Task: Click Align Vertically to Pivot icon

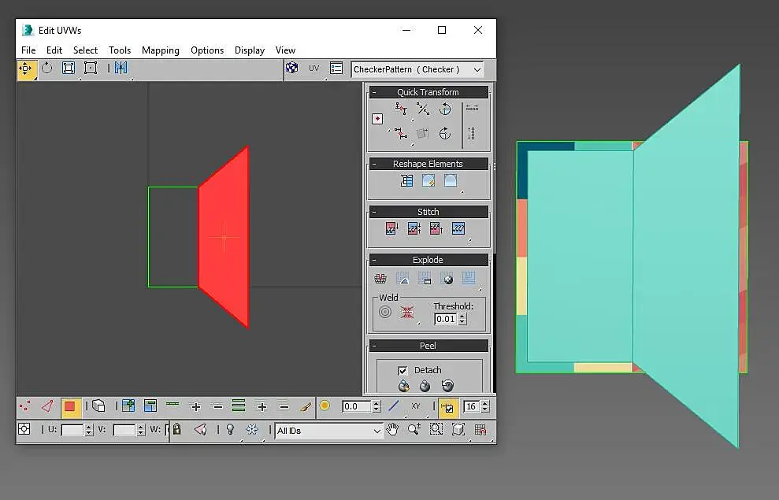Action: tap(401, 133)
